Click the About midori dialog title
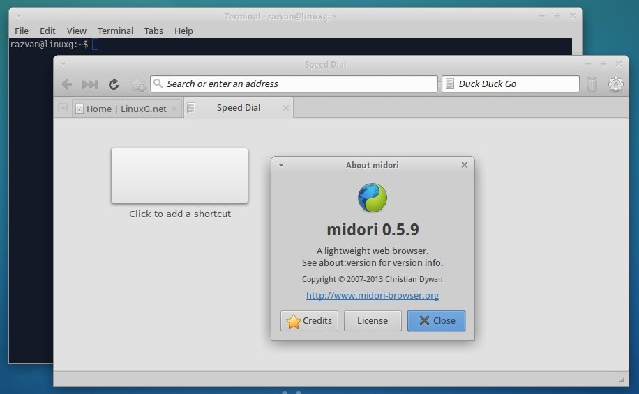The image size is (639, 394). click(372, 165)
